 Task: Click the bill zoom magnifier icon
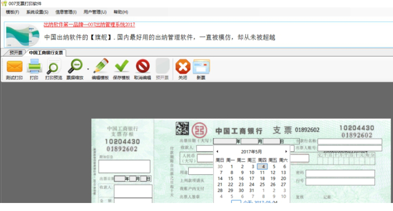[x=75, y=66]
